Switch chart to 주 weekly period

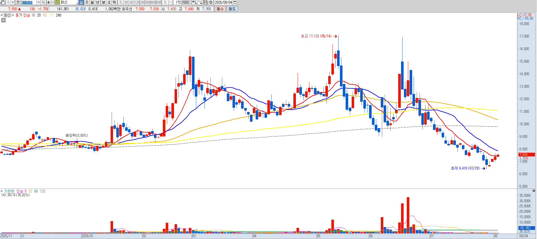[87, 2]
